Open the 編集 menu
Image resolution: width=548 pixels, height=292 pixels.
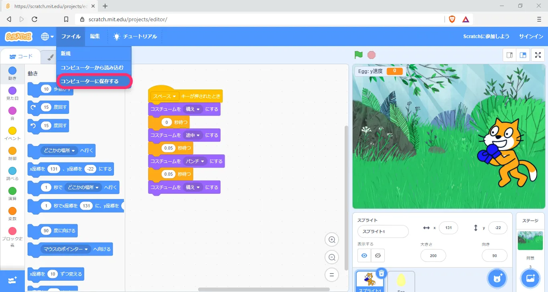click(x=95, y=36)
